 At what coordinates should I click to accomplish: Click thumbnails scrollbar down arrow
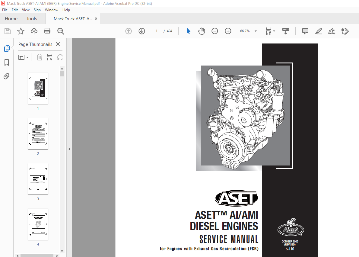pyautogui.click(x=62, y=251)
